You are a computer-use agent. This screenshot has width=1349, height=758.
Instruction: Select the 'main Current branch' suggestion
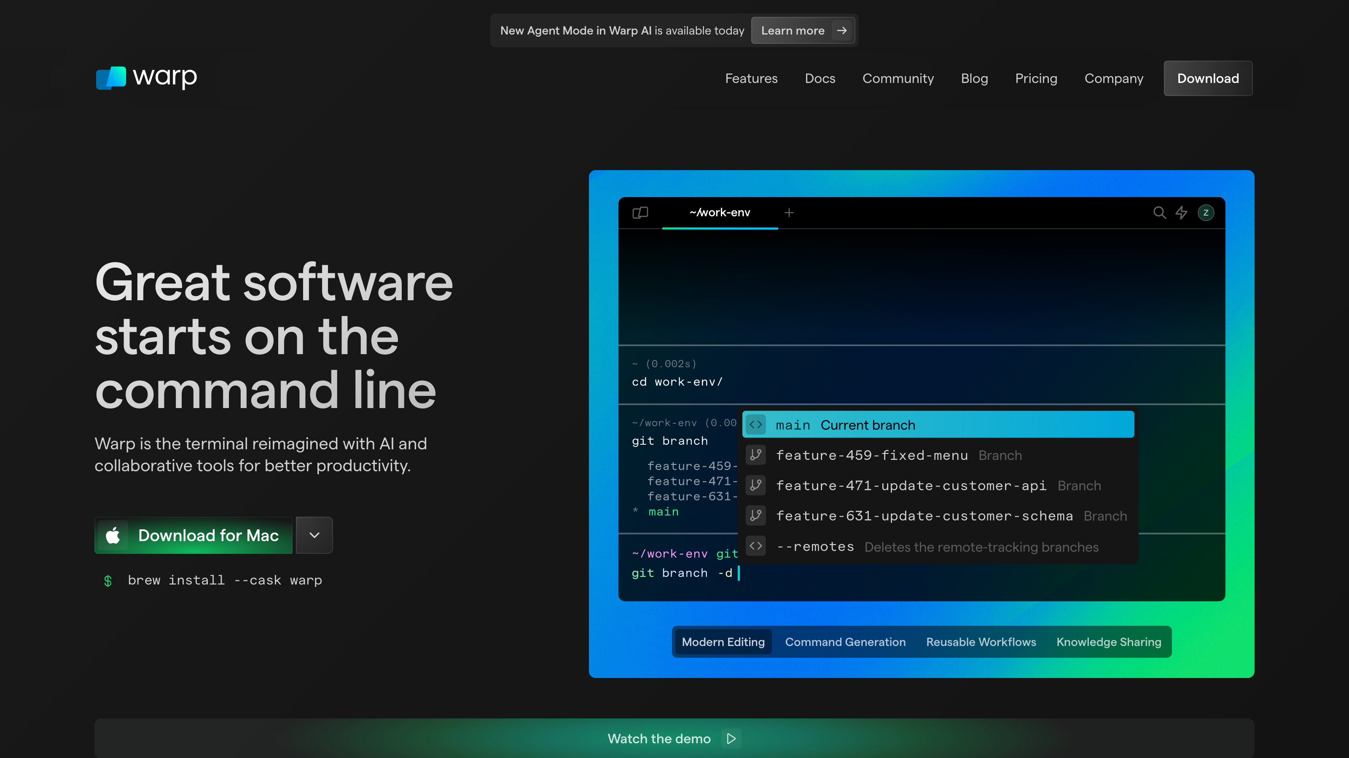[x=938, y=424]
